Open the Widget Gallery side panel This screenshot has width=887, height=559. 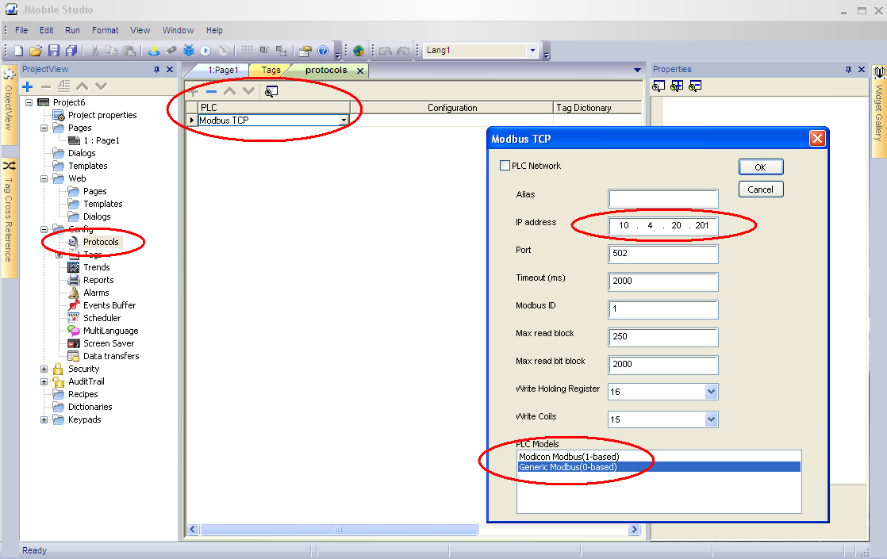879,107
